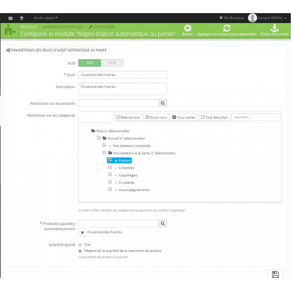Click the auto-added product search magnifier
Screen dimensions: 291x291
[163, 223]
